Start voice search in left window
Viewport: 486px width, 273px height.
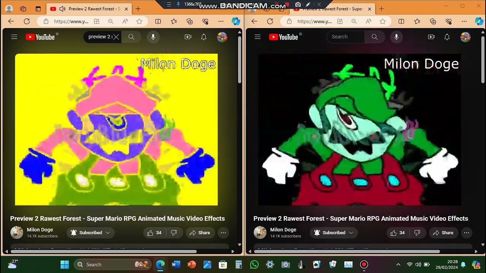pos(153,37)
